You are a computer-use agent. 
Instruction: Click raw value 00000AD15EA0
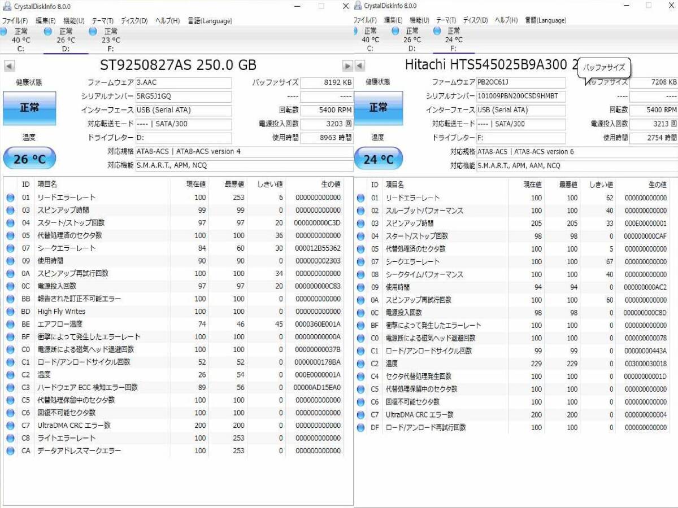[318, 387]
